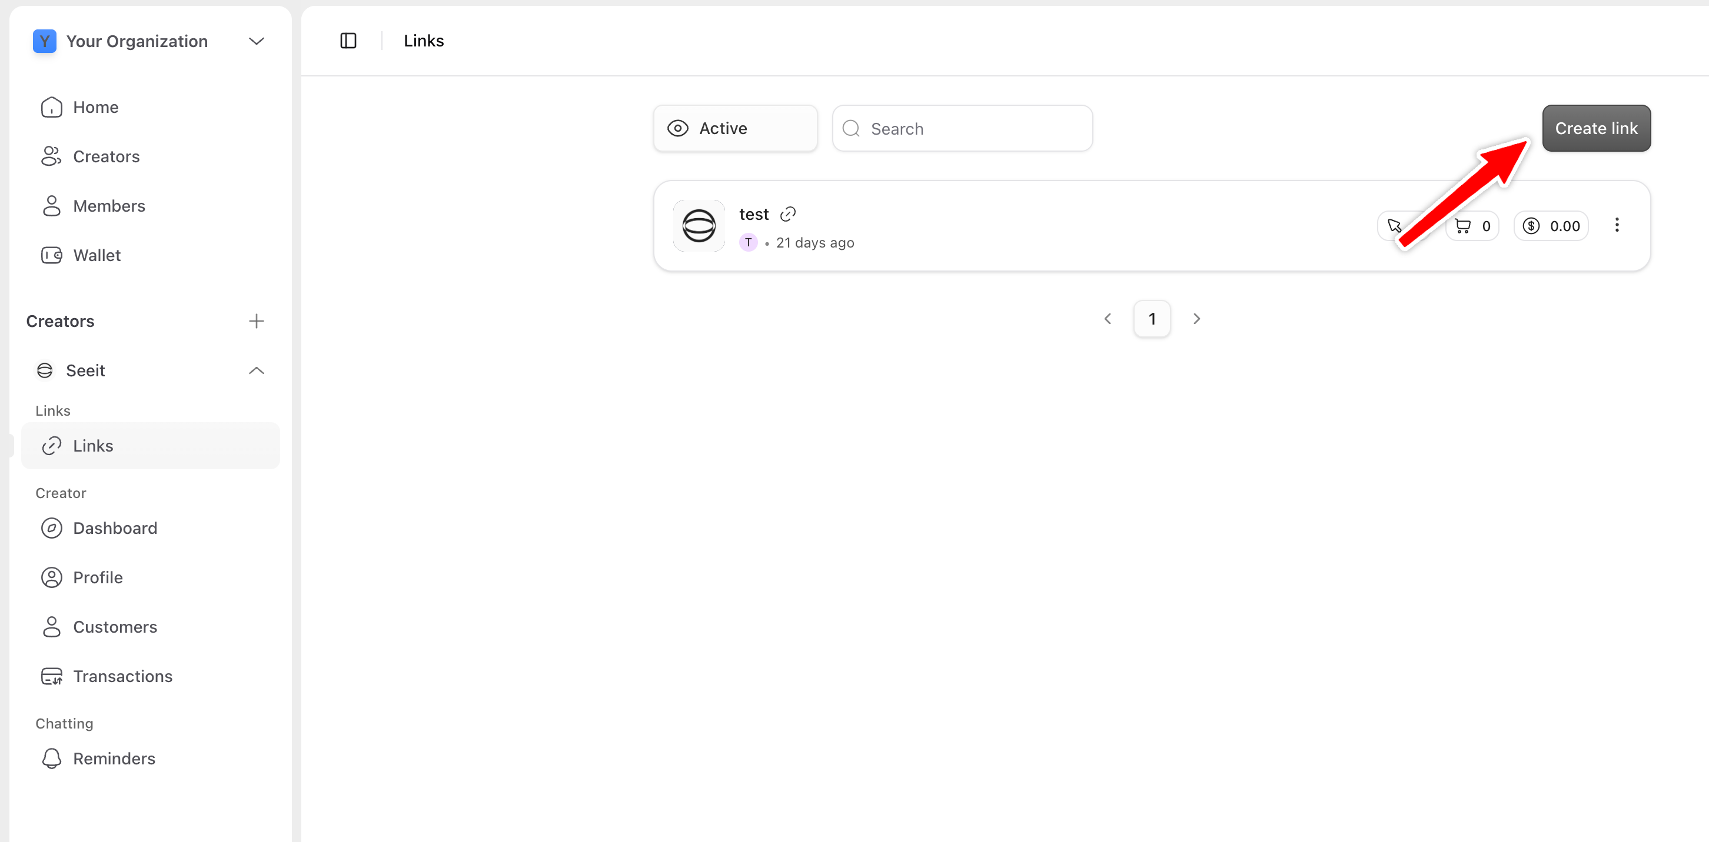Screen dimensions: 1709x842
Task: Go to the previous page arrow
Action: [1108, 319]
